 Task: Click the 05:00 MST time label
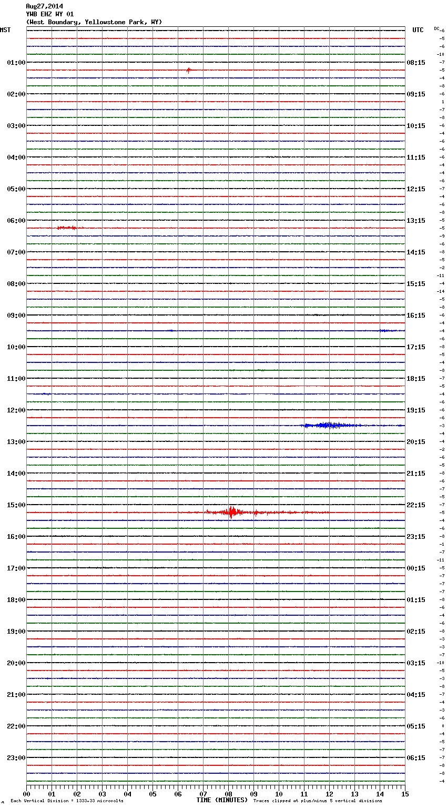[16, 189]
